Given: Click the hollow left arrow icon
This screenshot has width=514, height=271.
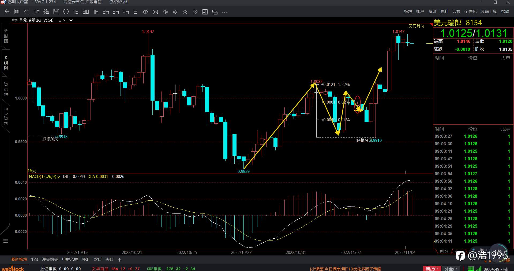Looking at the screenshot, I should 165,12.
